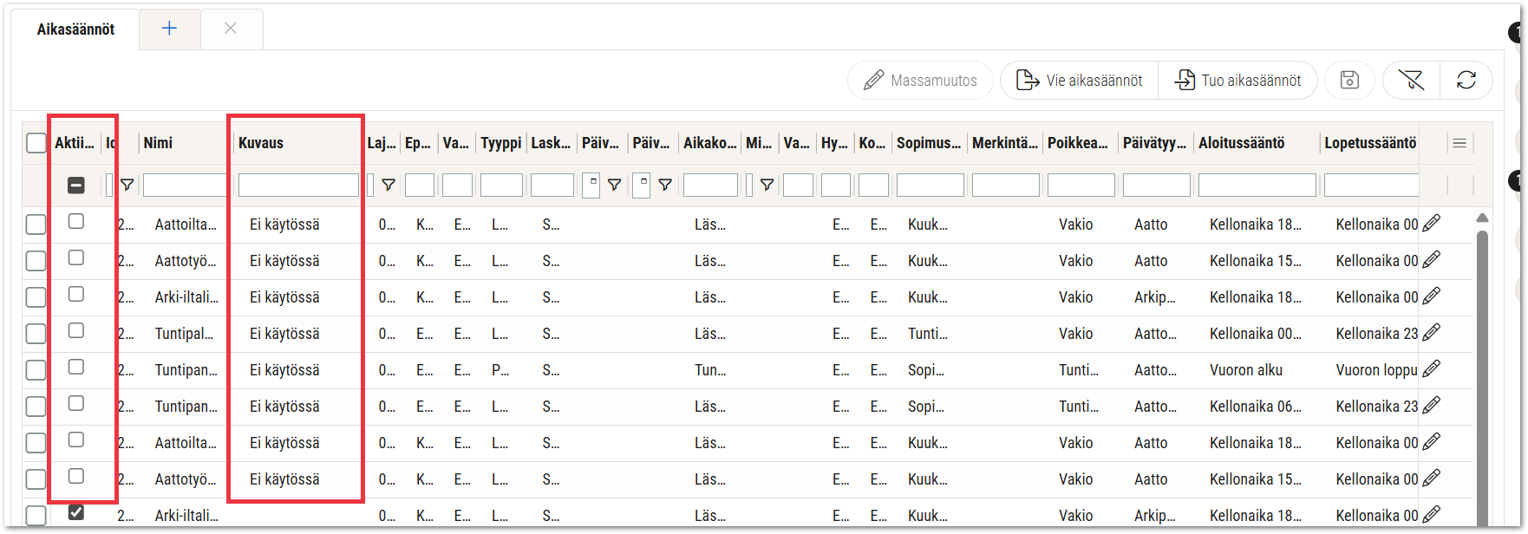Image resolution: width=1528 pixels, height=534 pixels.
Task: Click the Vie aikasäännöt export button
Action: pos(1080,81)
